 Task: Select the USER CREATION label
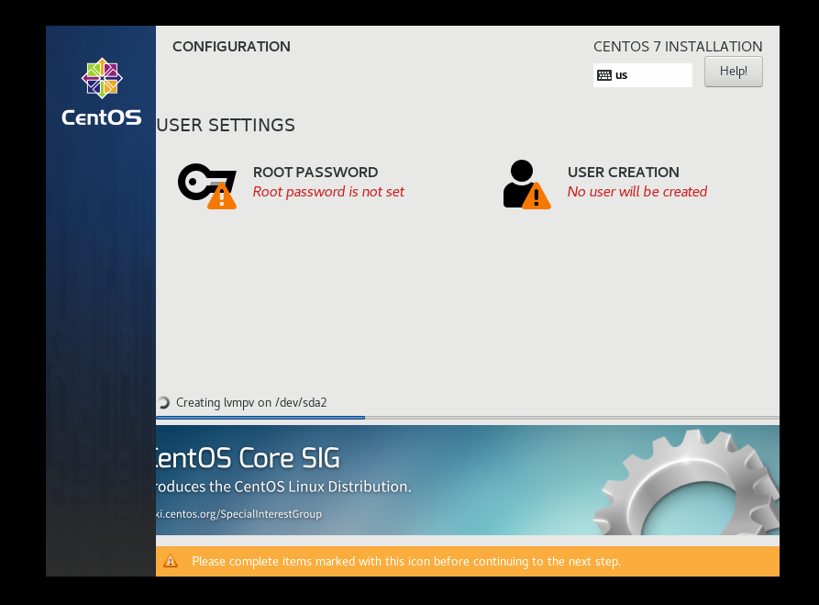623,172
